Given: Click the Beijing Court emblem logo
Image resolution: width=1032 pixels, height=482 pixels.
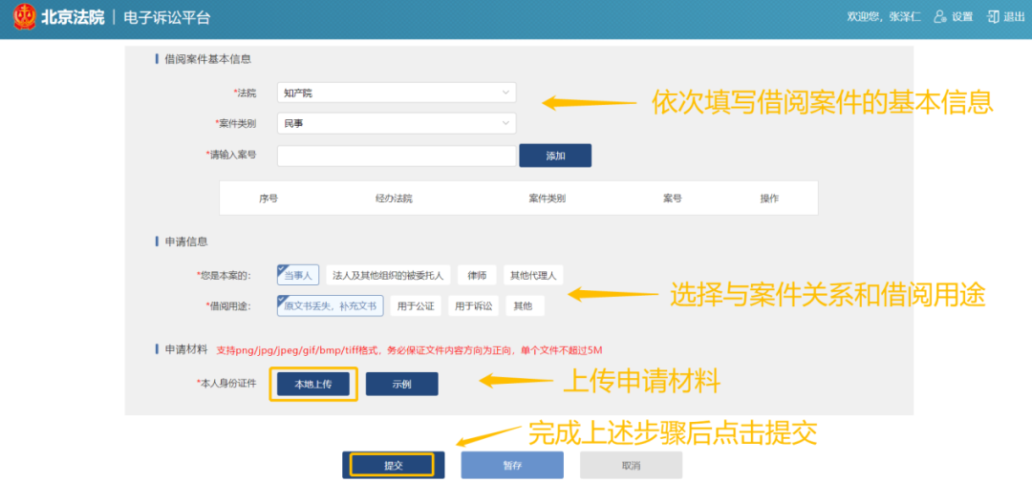Looking at the screenshot, I should [25, 16].
